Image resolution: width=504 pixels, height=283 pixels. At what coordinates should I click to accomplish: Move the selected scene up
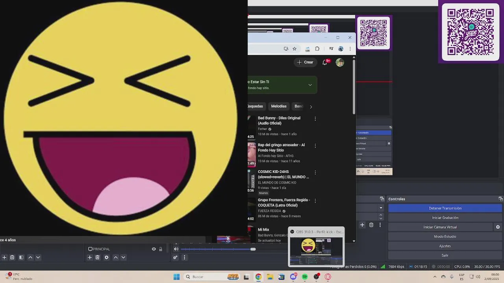tap(30, 257)
